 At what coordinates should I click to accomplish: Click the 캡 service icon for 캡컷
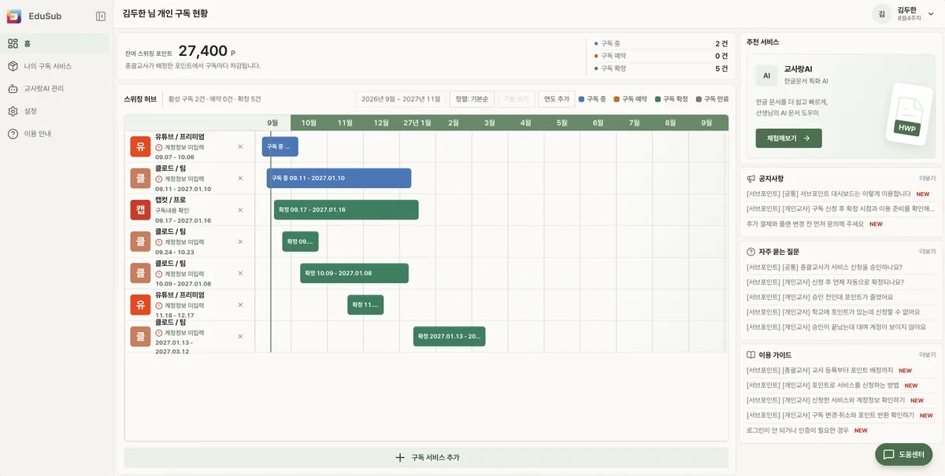(x=140, y=210)
